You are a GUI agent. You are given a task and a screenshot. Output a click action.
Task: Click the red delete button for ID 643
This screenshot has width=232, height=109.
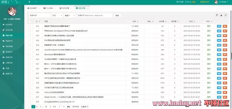coord(225,26)
